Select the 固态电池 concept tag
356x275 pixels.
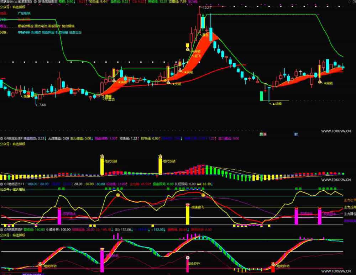pos(41,26)
